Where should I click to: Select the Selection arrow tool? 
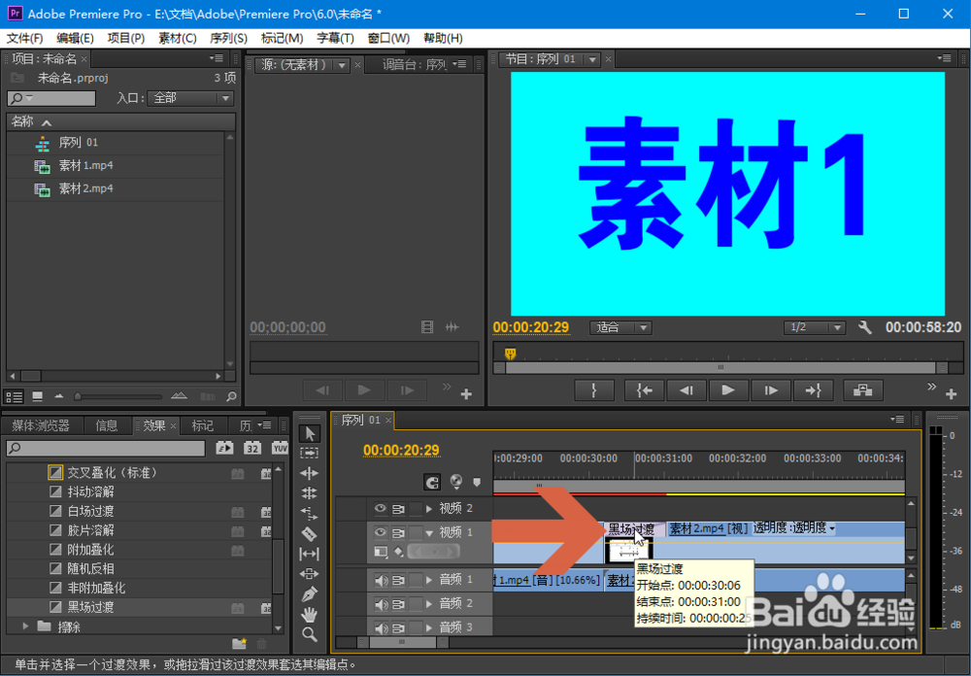310,433
